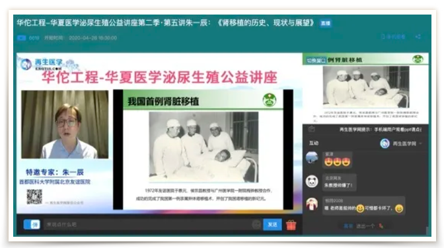Click the 再生医学网 round logo in chat header

(385, 144)
